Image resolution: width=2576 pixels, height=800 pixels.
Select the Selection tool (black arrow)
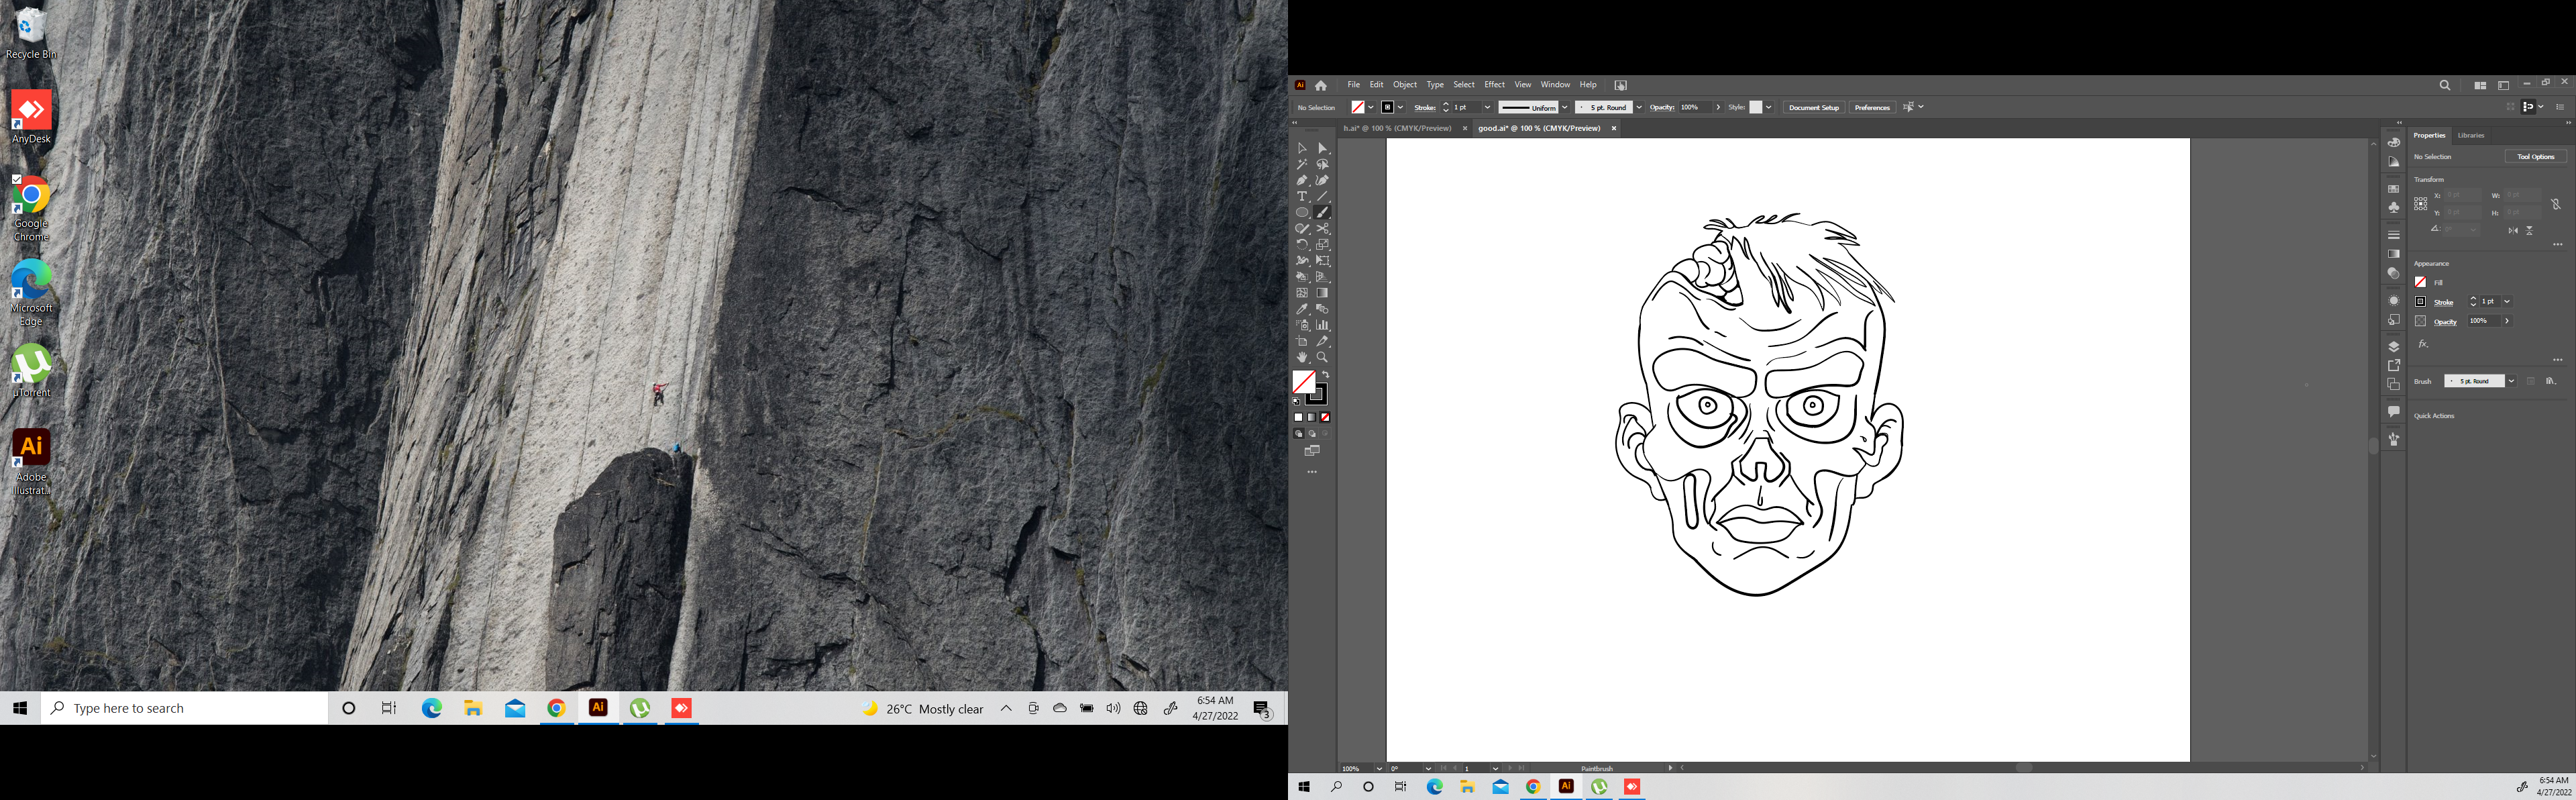[x=1302, y=148]
